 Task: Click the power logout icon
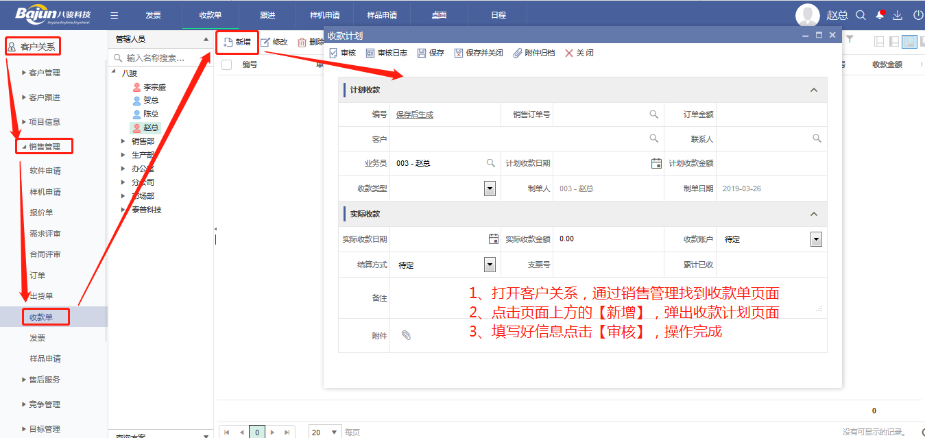click(918, 15)
